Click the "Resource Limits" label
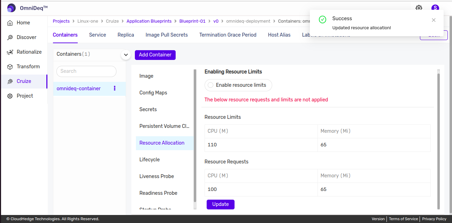The height and width of the screenshot is (223, 452). (x=223, y=117)
